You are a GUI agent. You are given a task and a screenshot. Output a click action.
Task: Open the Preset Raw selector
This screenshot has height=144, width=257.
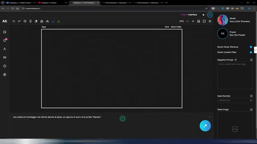tap(231, 34)
